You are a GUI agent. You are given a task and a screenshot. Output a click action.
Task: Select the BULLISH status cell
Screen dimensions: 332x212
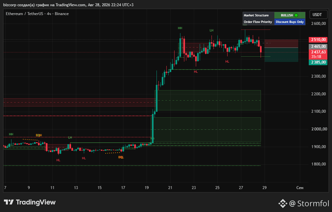click(290, 15)
